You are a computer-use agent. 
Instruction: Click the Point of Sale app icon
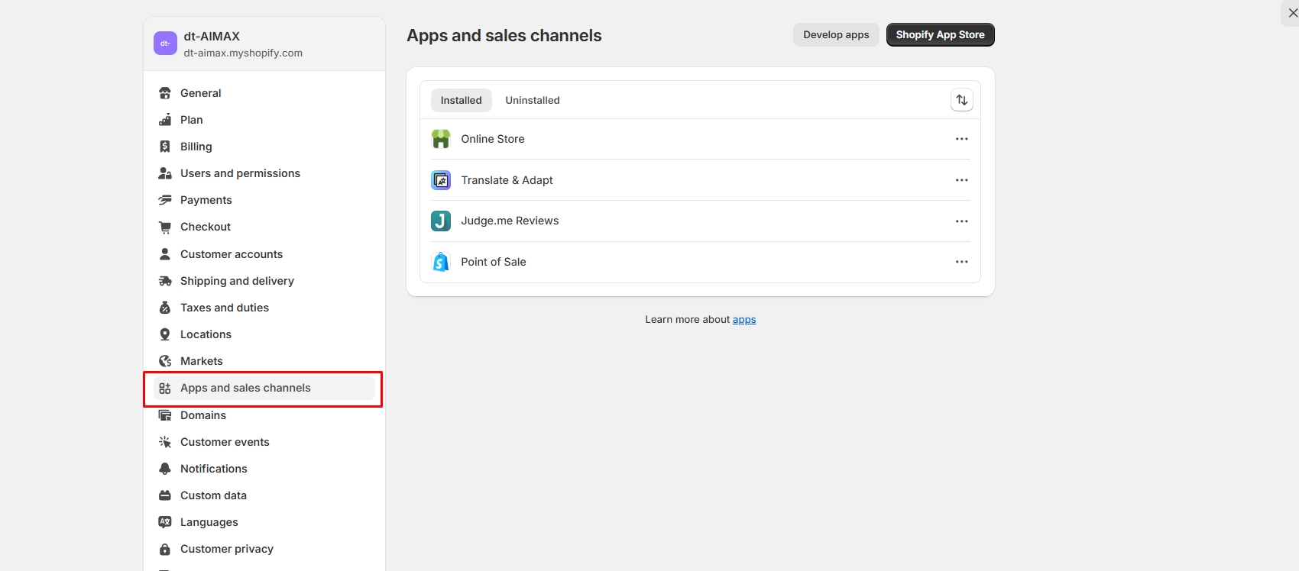[441, 262]
